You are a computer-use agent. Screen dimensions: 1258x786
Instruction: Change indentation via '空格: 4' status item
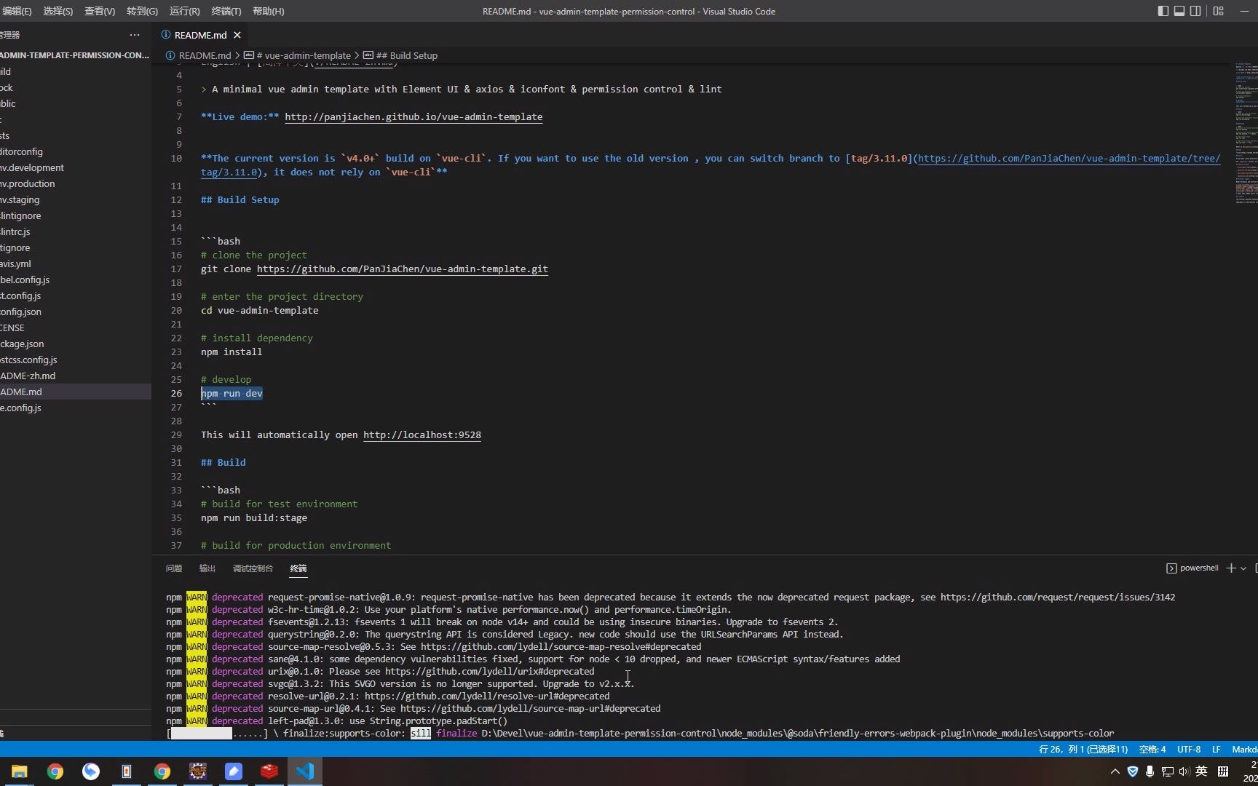pyautogui.click(x=1152, y=749)
